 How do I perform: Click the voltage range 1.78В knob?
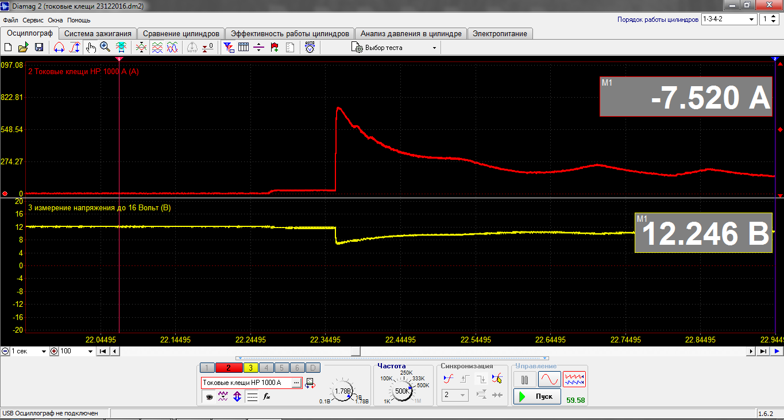[343, 391]
